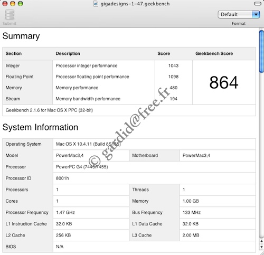Click the Processor Frequency value 1.47 GHz
This screenshot has width=264, height=255.
65,212
